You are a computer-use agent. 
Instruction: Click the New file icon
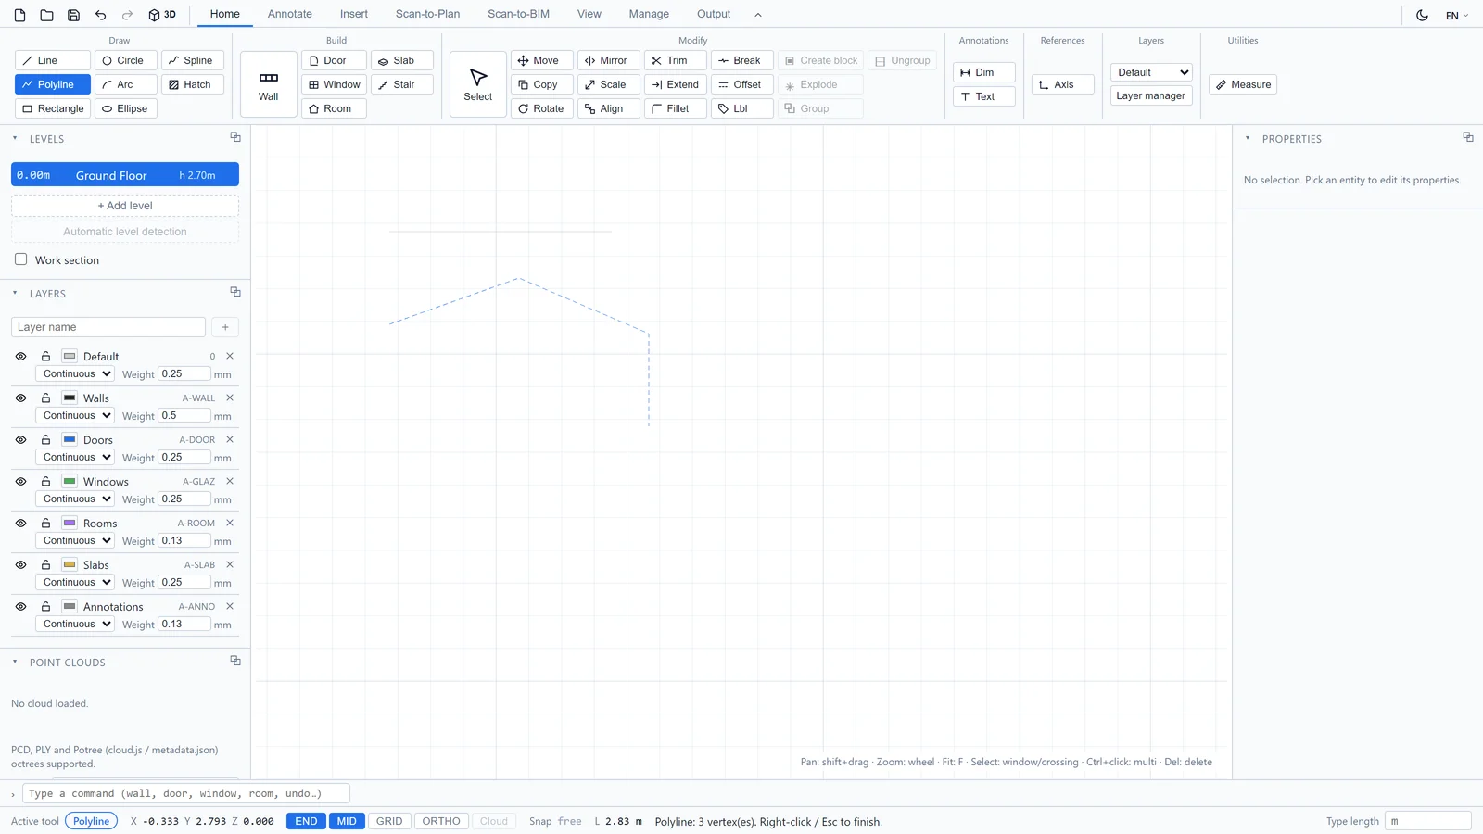19,15
